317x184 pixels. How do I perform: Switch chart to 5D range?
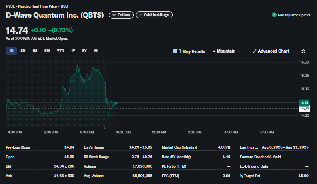(x=23, y=51)
